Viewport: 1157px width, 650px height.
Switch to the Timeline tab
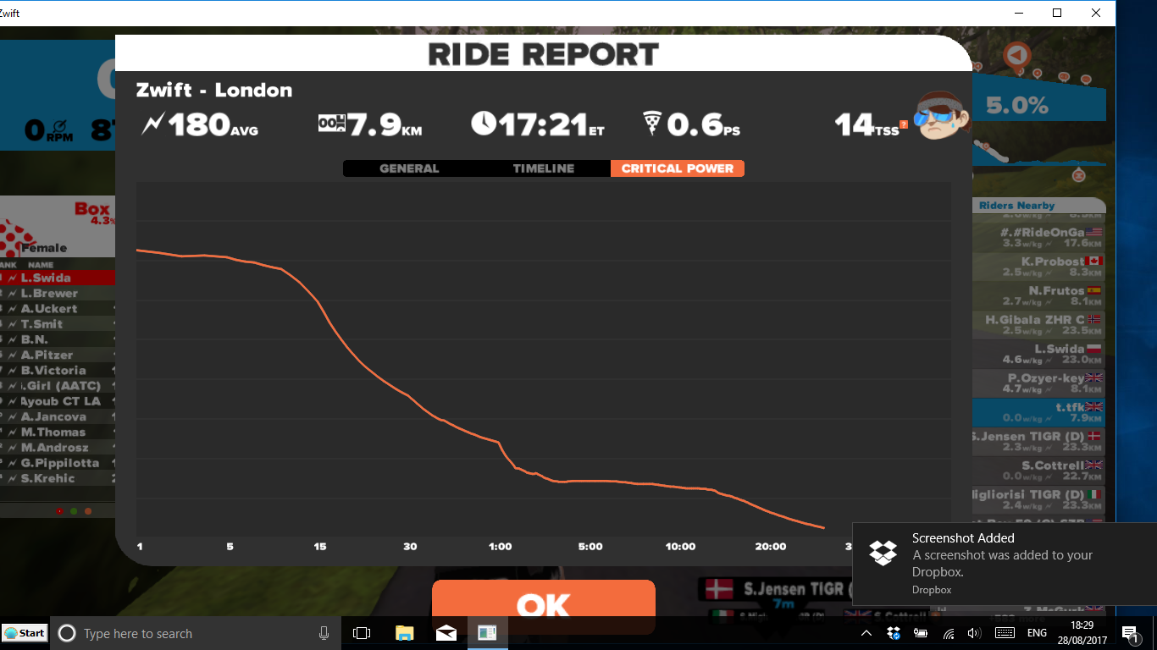point(544,168)
